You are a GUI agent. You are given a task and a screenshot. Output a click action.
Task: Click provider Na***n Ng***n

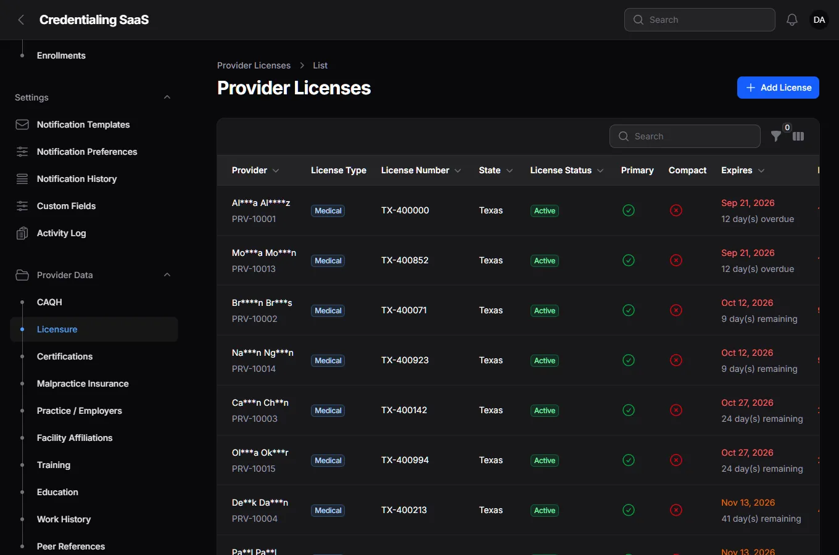[x=263, y=353]
